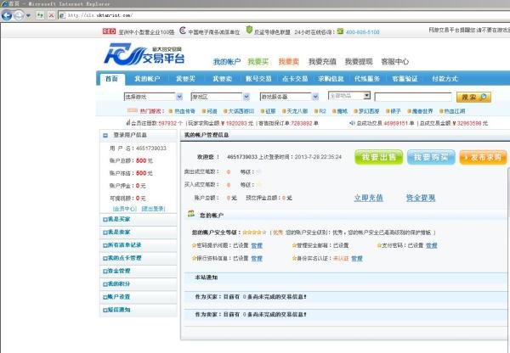Click the browser stop (X) icon
The height and width of the screenshot is (353, 510).
click(x=52, y=14)
